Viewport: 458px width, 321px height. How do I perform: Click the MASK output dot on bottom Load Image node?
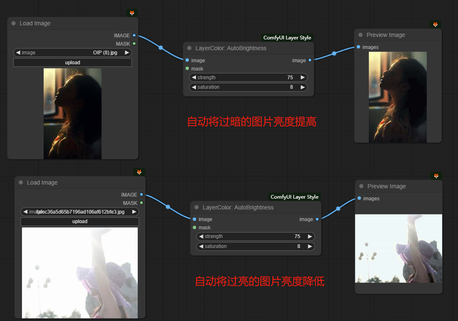141,203
